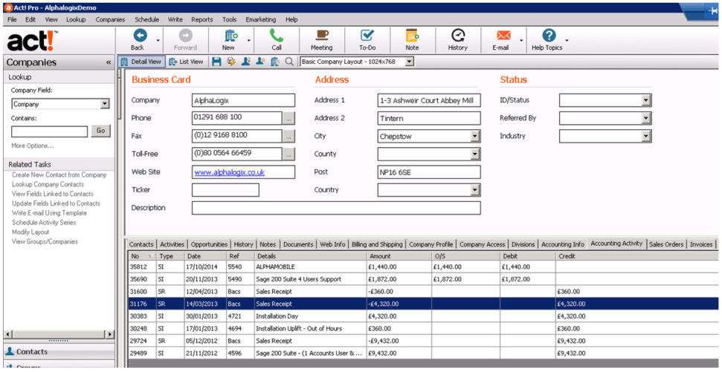
Task: Expand the County dropdown
Action: coord(475,154)
